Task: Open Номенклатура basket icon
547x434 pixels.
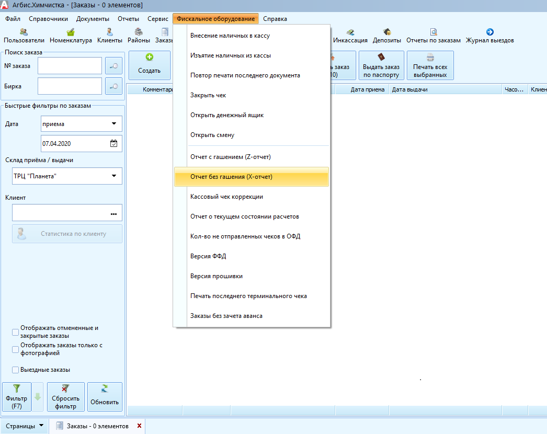Action: [71, 32]
